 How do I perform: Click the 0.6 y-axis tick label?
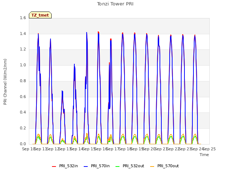point(23,97)
